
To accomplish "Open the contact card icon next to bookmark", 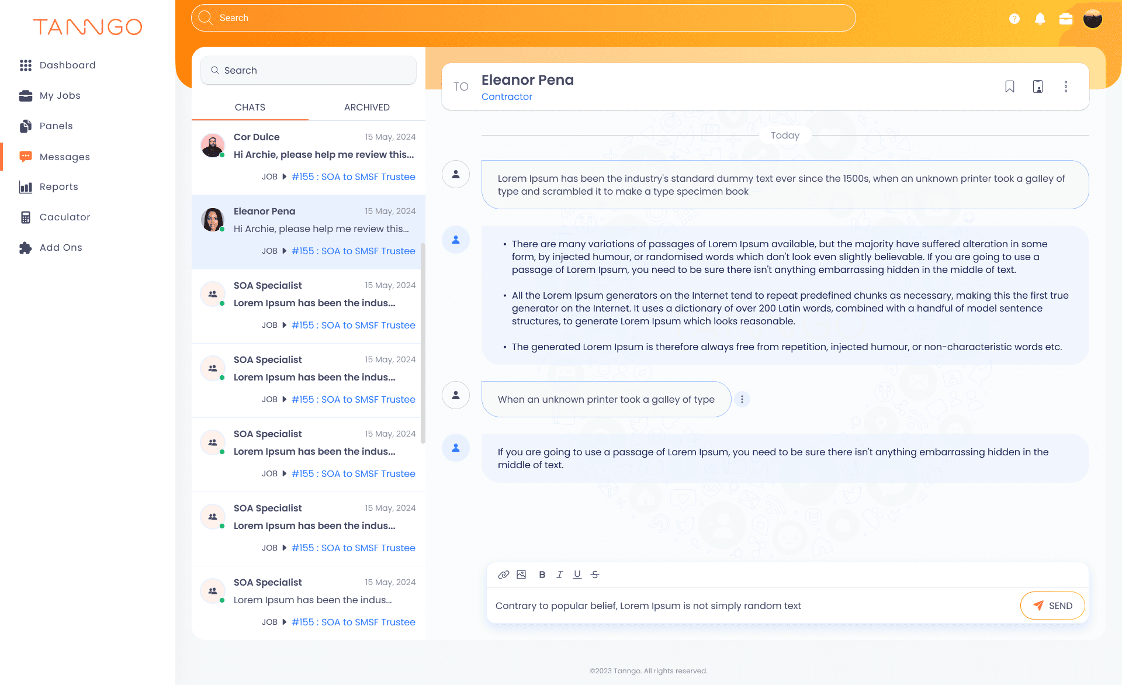I will click(x=1038, y=87).
